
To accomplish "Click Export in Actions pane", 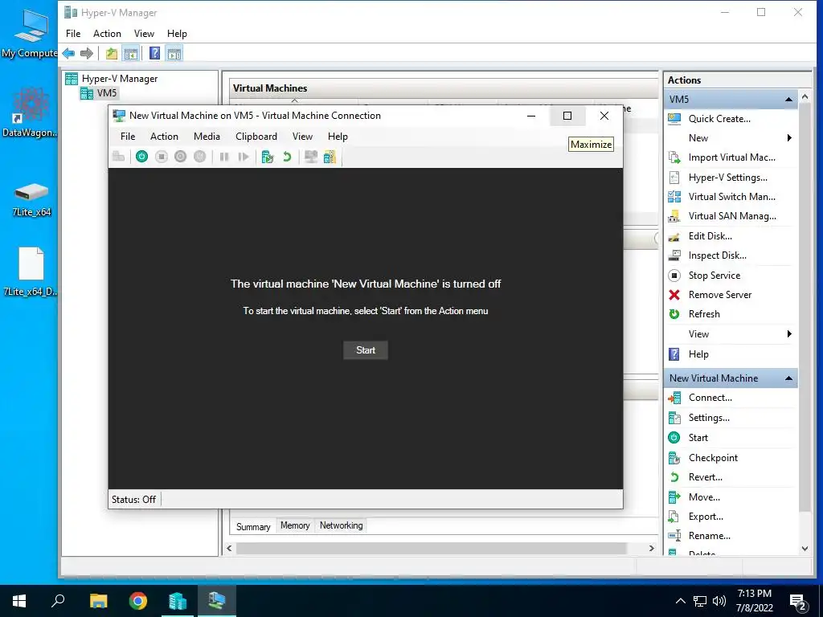I will [706, 517].
